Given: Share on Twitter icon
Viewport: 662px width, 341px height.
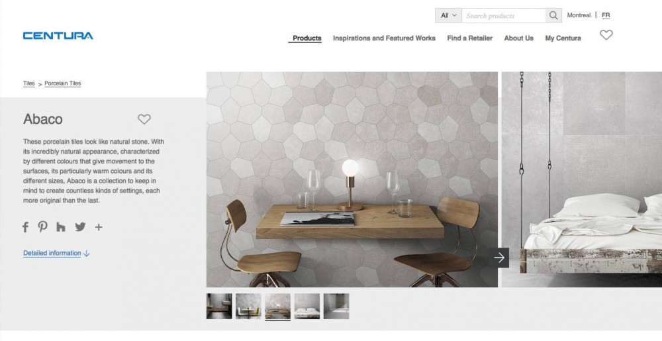Looking at the screenshot, I should 80,226.
